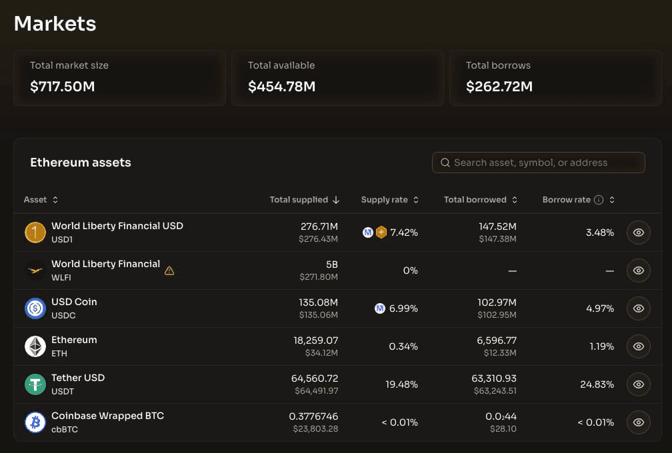Screen dimensions: 672x453
Task: Click the Supply rate header label
Action: (385, 200)
